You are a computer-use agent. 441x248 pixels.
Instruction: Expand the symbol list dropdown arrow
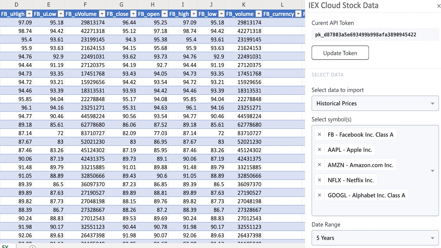[433, 170]
